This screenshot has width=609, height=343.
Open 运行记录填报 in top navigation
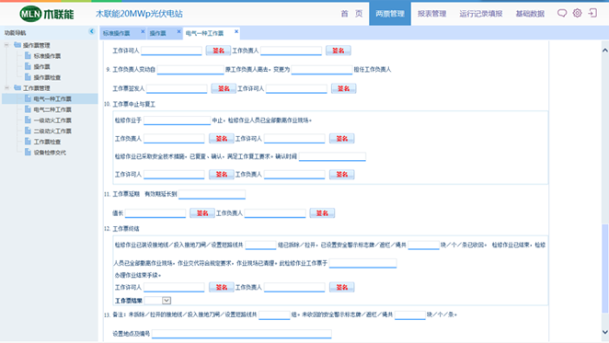point(481,14)
